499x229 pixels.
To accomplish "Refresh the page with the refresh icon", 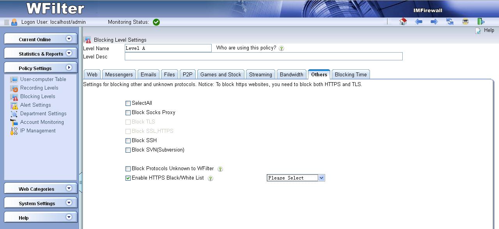I will coord(450,22).
